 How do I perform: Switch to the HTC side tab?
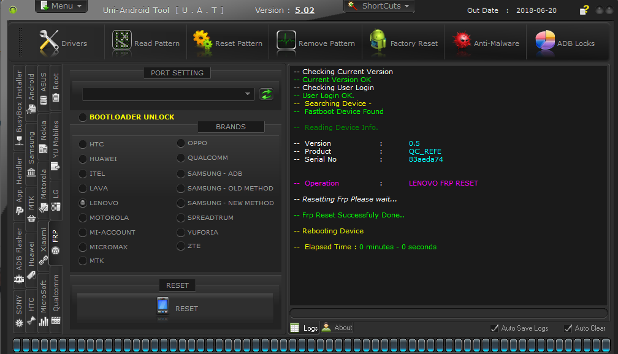coord(31,311)
